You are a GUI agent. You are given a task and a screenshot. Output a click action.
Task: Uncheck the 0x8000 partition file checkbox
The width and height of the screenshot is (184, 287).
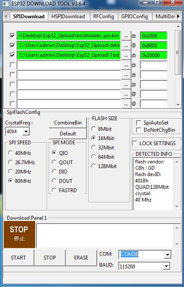(12, 45)
